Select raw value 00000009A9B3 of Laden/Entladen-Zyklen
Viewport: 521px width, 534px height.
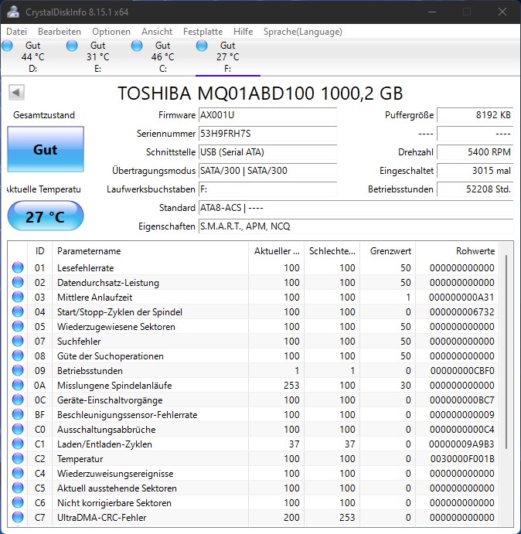tap(461, 444)
